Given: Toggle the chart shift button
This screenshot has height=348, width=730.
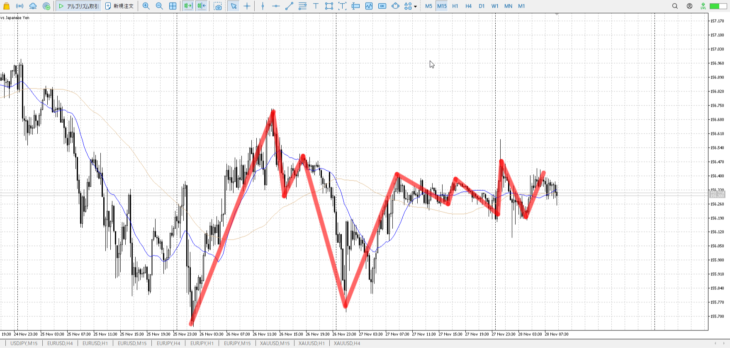Looking at the screenshot, I should point(202,6).
